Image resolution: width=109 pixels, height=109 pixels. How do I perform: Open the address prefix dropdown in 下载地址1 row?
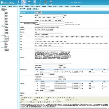(76, 83)
